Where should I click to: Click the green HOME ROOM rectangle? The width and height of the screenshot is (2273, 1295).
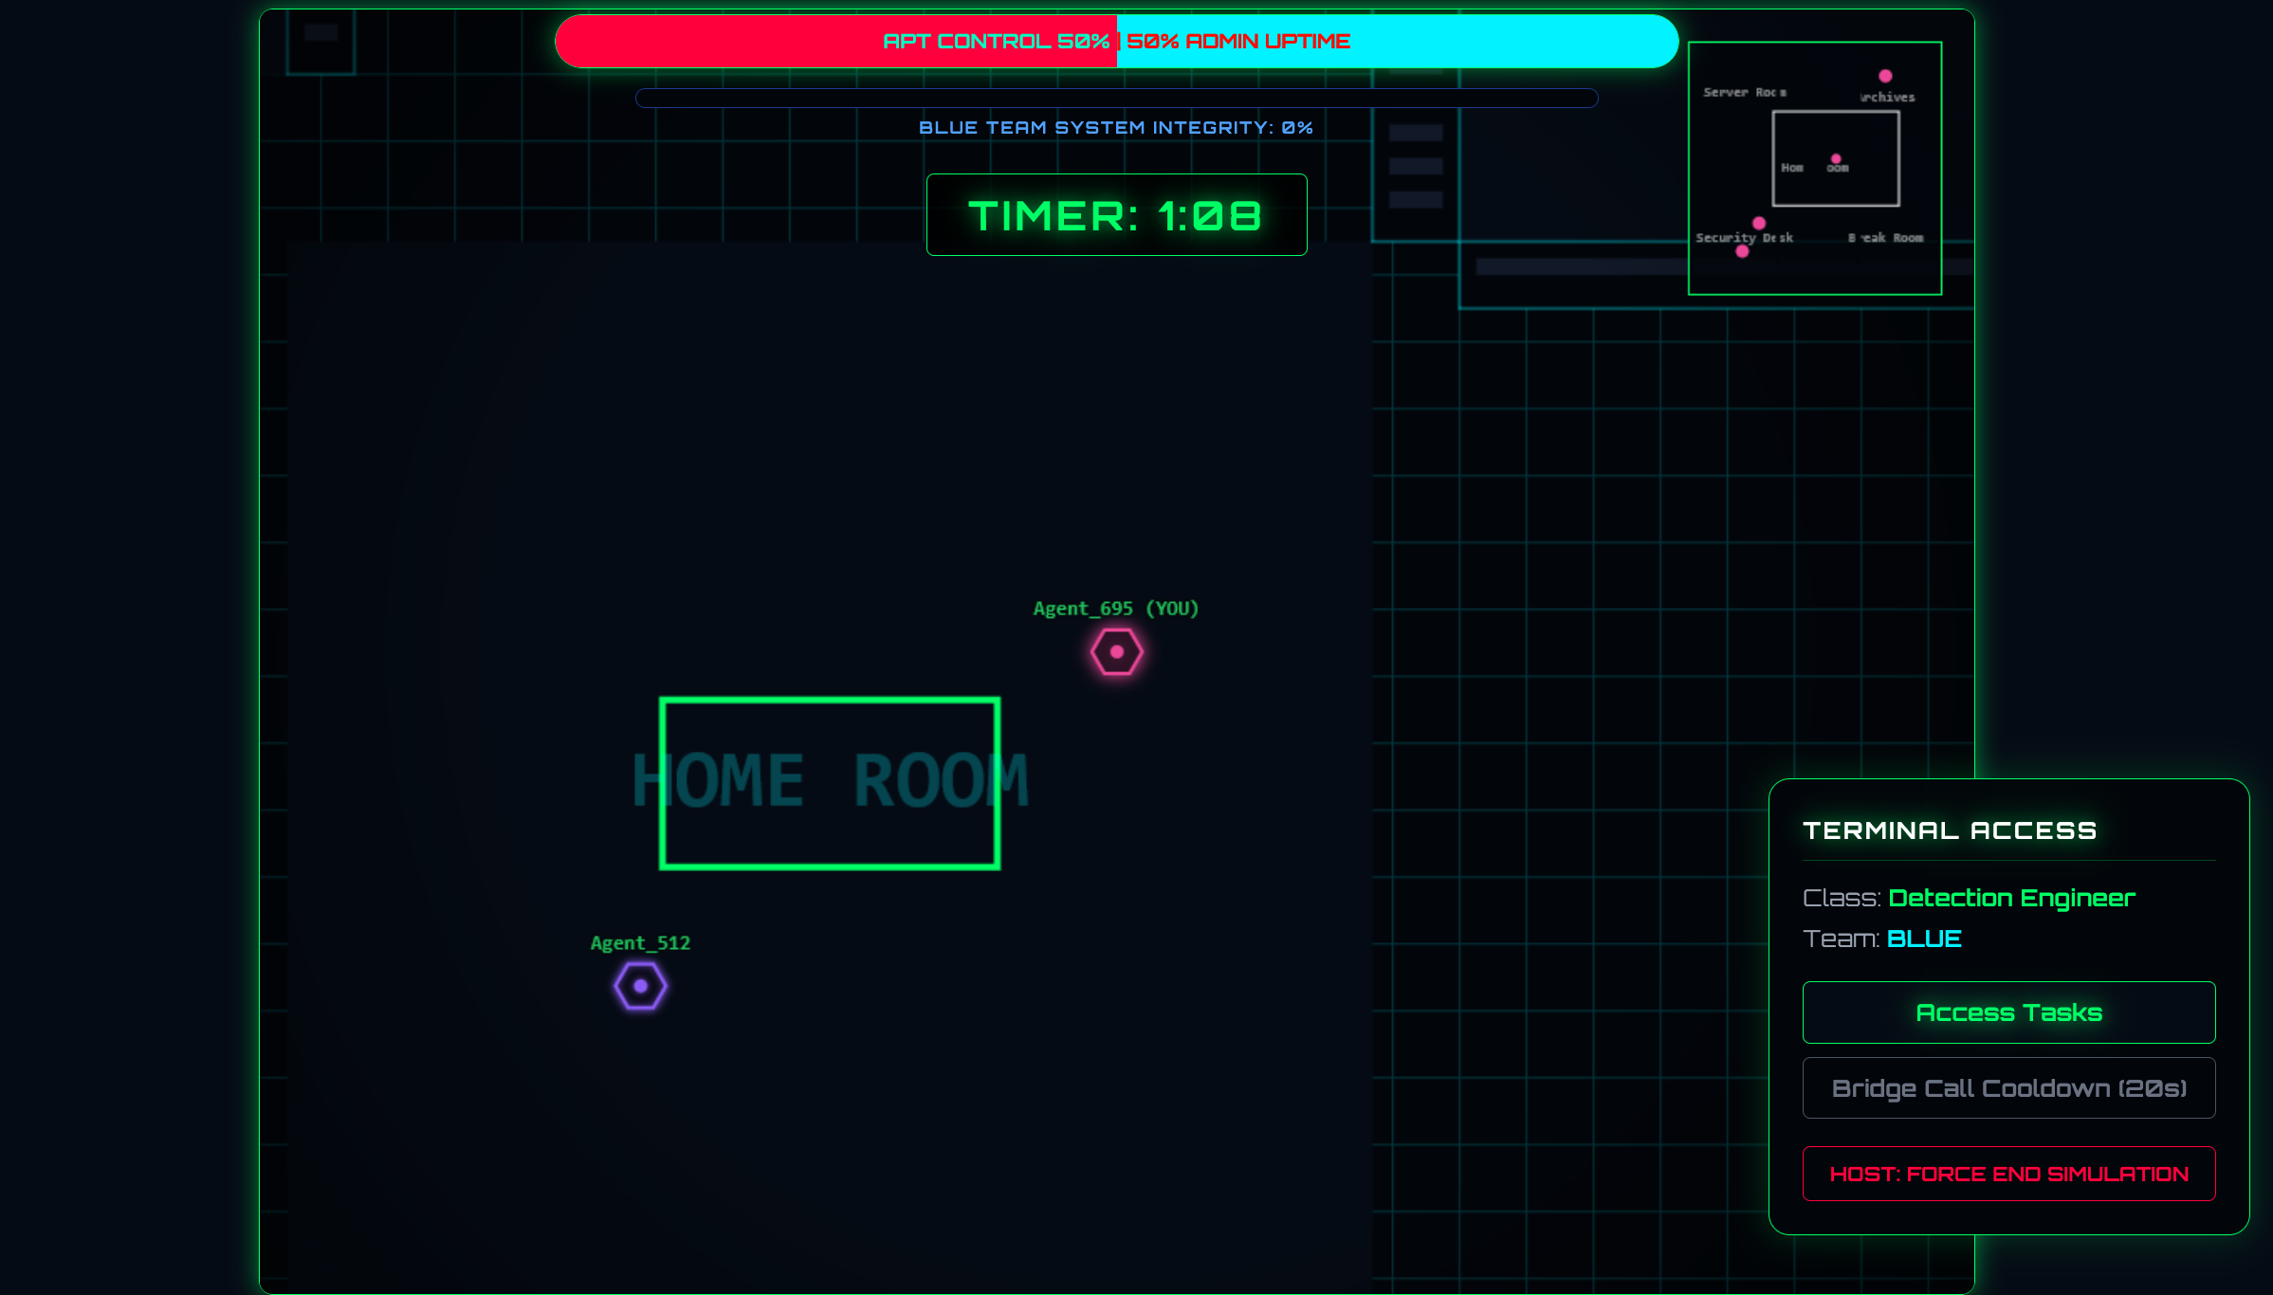(x=830, y=783)
